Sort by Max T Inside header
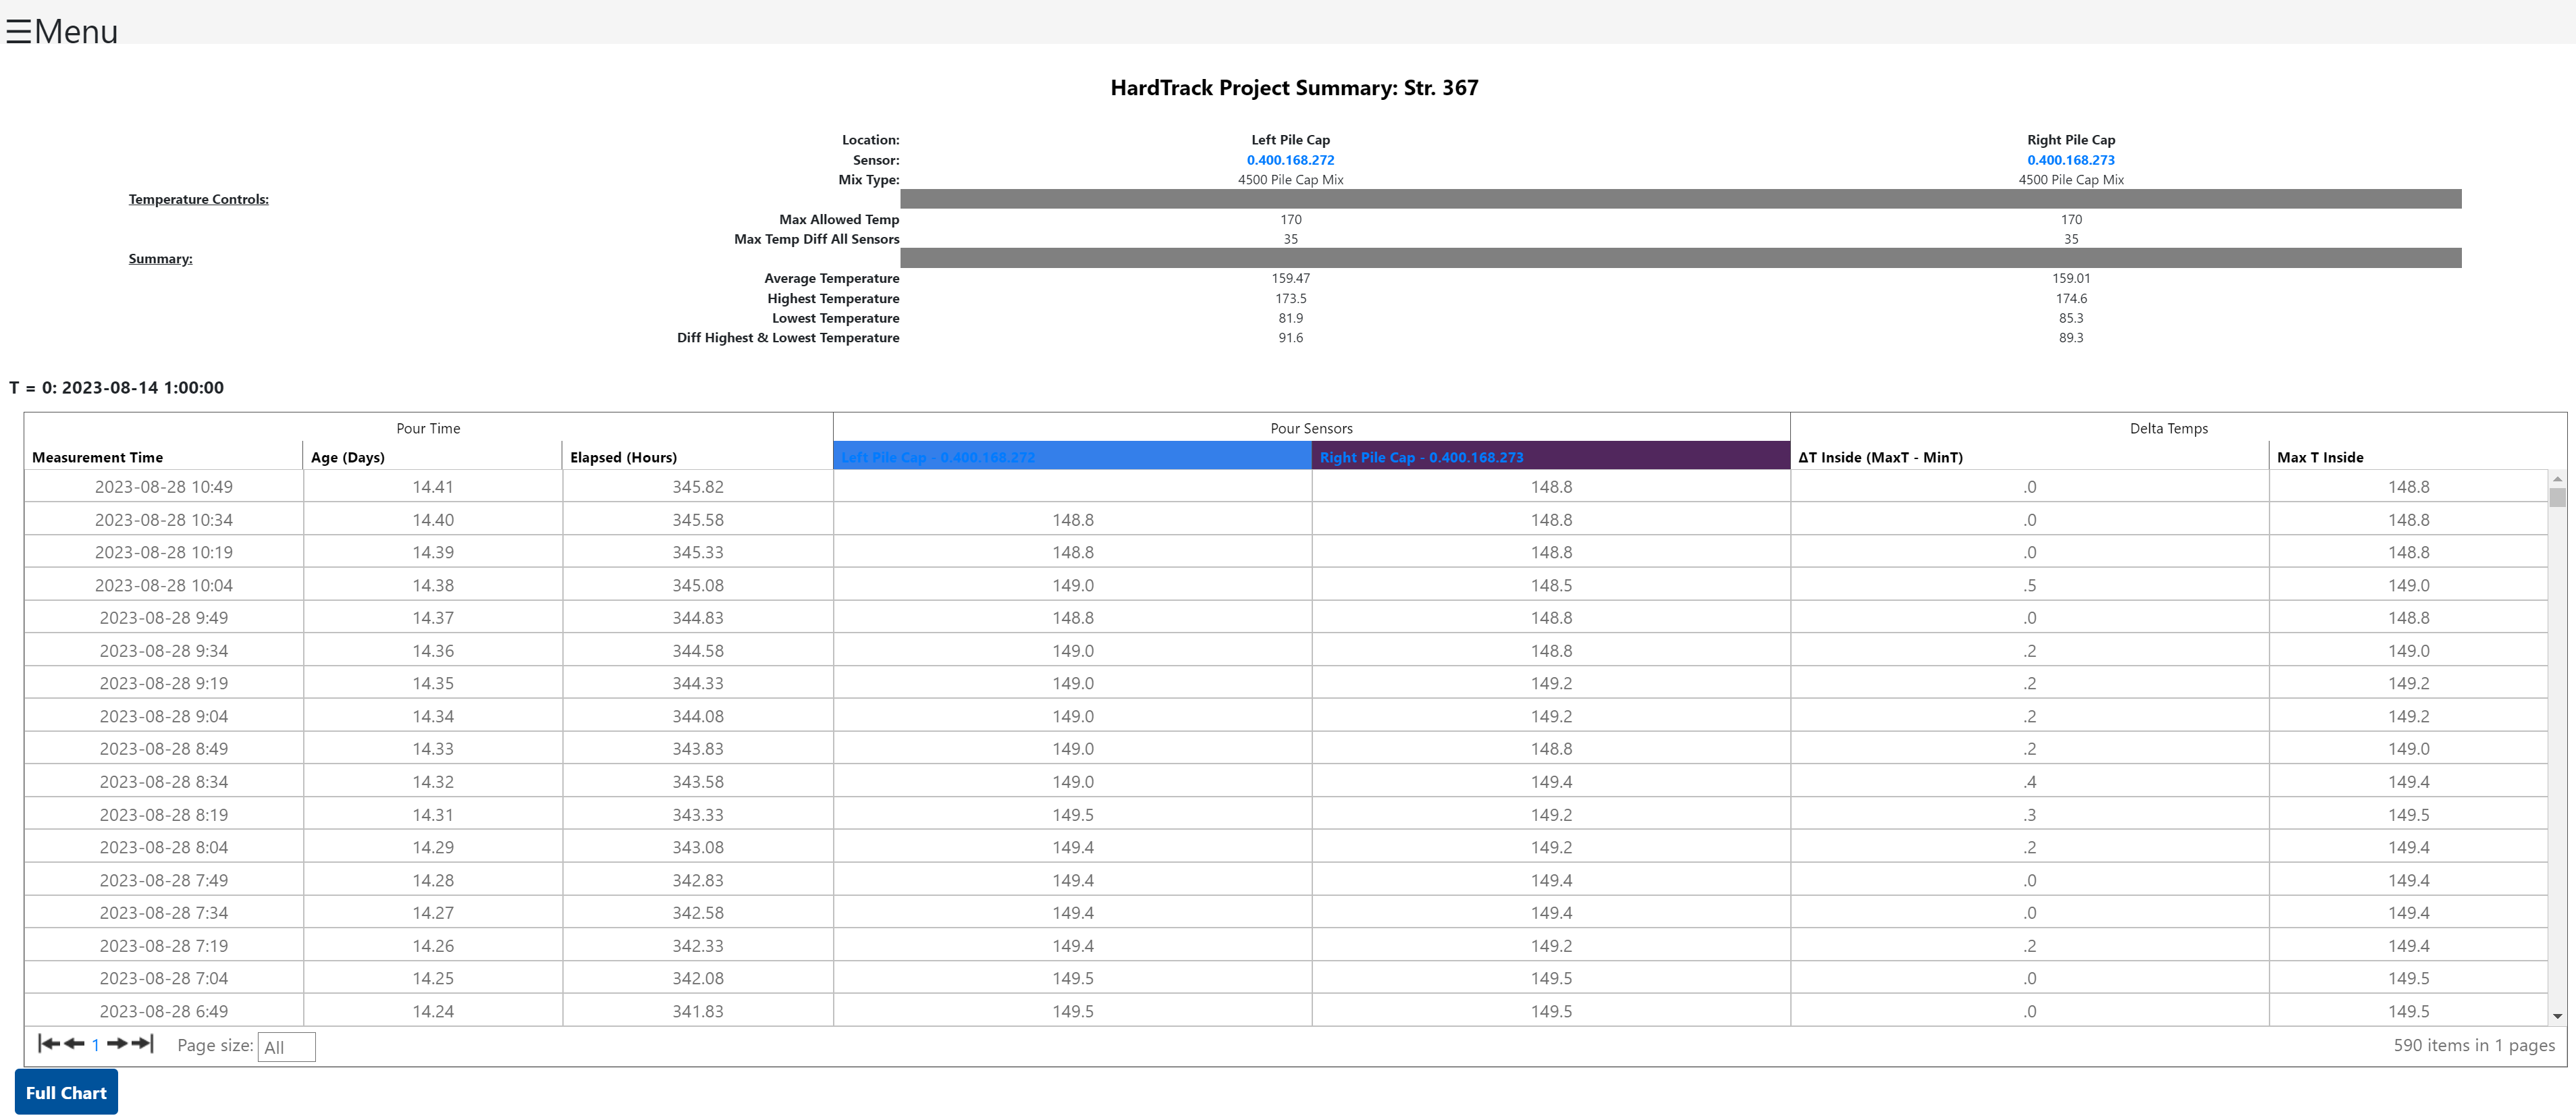 (x=2320, y=457)
